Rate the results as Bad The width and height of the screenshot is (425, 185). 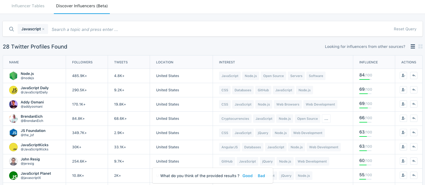261,176
